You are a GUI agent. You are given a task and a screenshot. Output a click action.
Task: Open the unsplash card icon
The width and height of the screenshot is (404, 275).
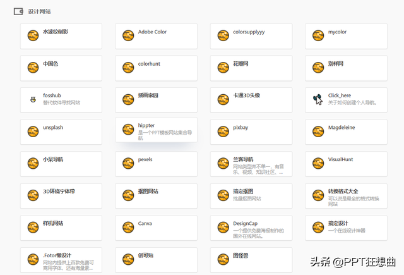33,131
